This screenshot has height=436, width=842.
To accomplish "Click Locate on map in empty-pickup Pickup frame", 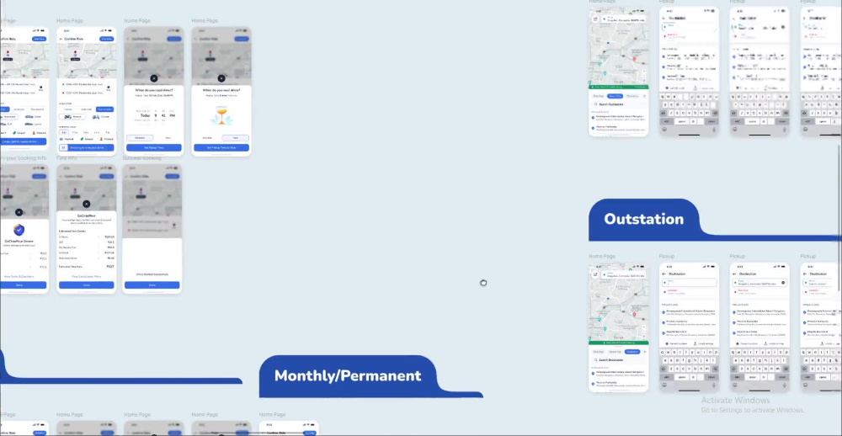I will [x=703, y=343].
